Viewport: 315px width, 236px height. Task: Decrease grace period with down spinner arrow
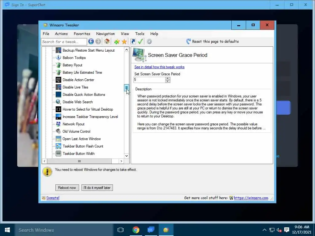point(168,81)
